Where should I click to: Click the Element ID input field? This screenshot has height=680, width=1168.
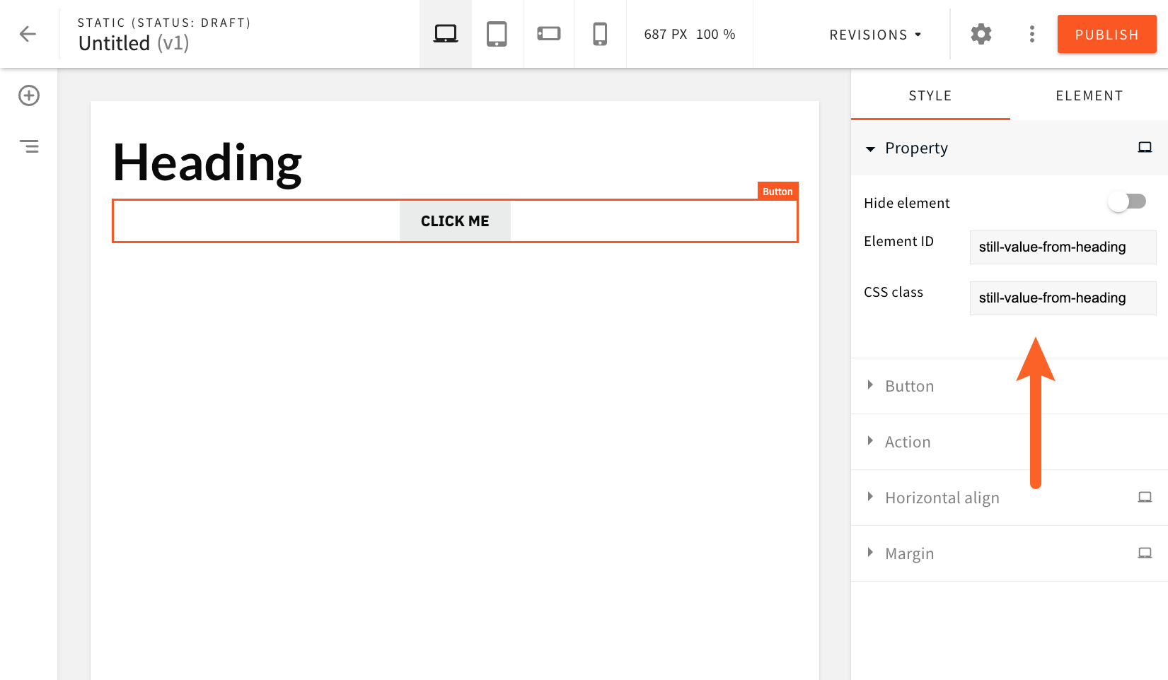coord(1062,247)
